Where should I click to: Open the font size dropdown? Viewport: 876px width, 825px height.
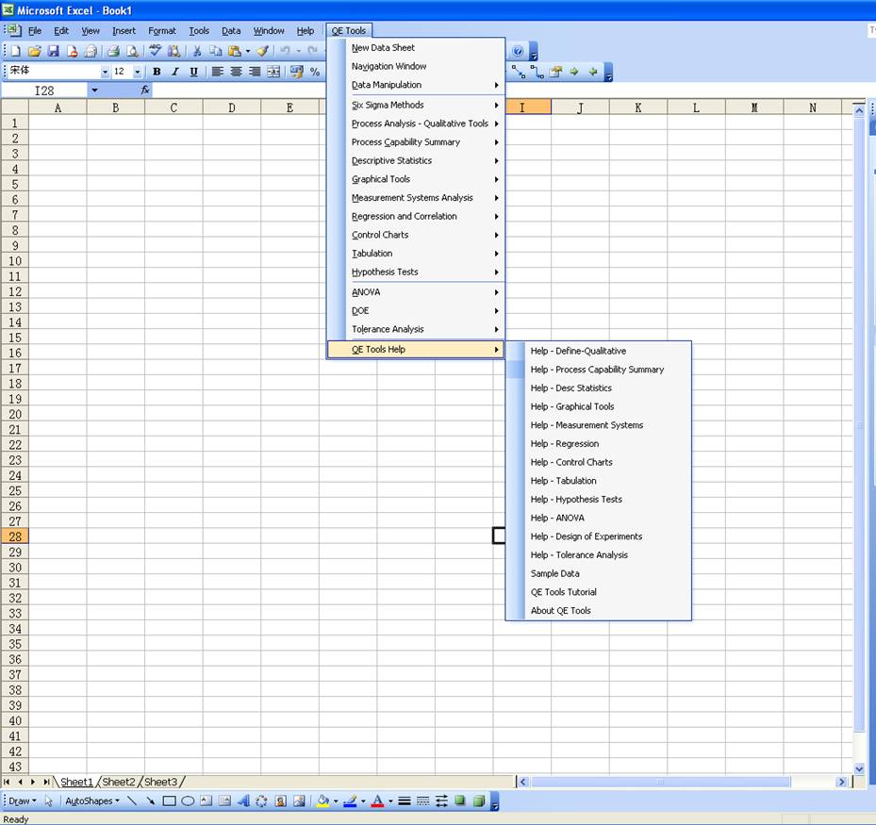click(x=138, y=72)
